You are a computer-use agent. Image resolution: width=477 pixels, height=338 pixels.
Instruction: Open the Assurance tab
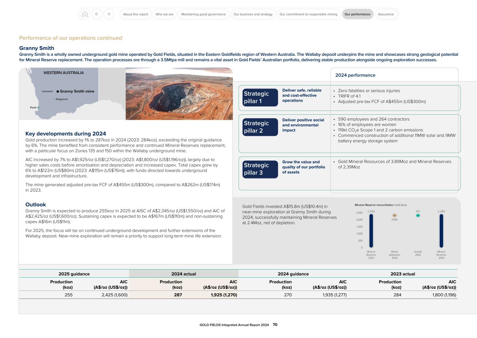pyautogui.click(x=386, y=14)
